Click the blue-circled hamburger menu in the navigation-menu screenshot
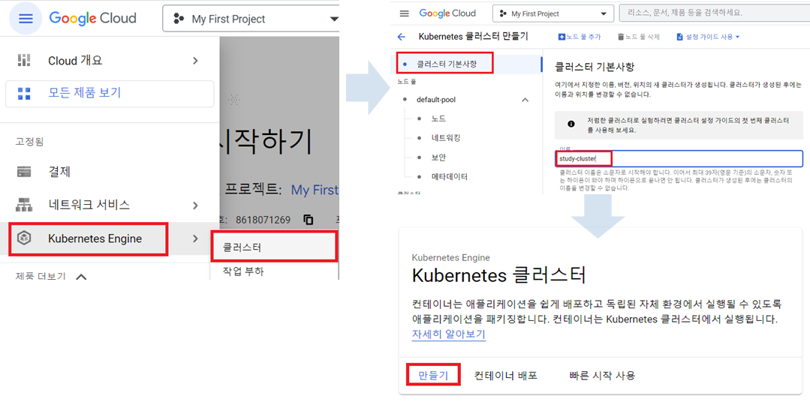This screenshot has height=402, width=810. (x=26, y=19)
